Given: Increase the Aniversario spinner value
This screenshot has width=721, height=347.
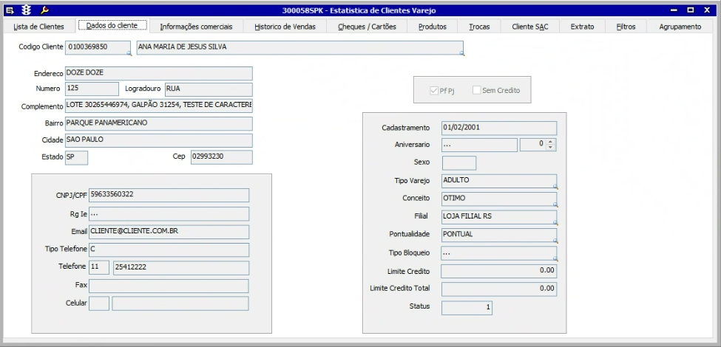Looking at the screenshot, I should [x=550, y=142].
